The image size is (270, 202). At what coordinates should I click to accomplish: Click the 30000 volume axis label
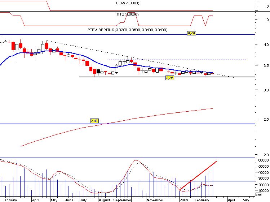tap(264, 179)
